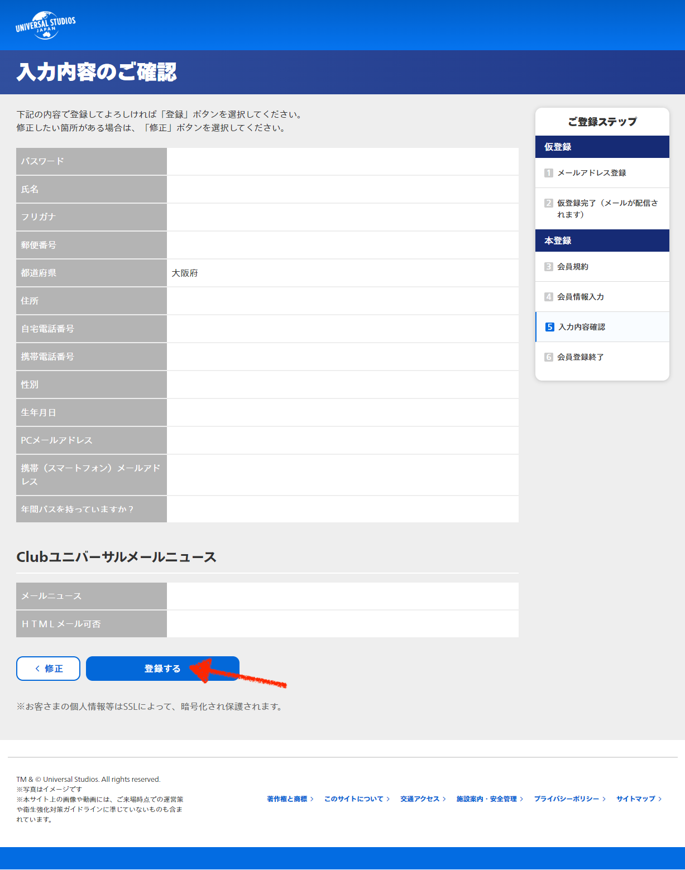Click the 登録する button
The image size is (685, 870).
tap(162, 669)
